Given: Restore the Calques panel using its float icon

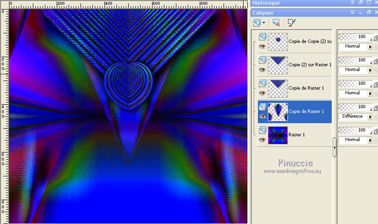Looking at the screenshot, I should pos(369,12).
